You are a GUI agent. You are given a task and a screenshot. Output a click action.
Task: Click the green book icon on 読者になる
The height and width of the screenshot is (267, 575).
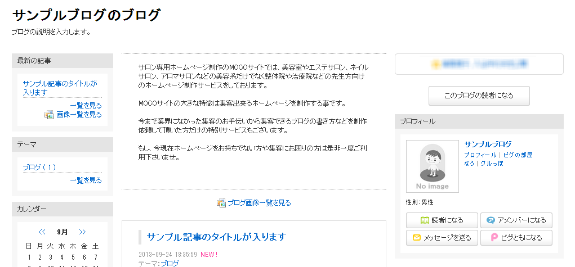[425, 220]
